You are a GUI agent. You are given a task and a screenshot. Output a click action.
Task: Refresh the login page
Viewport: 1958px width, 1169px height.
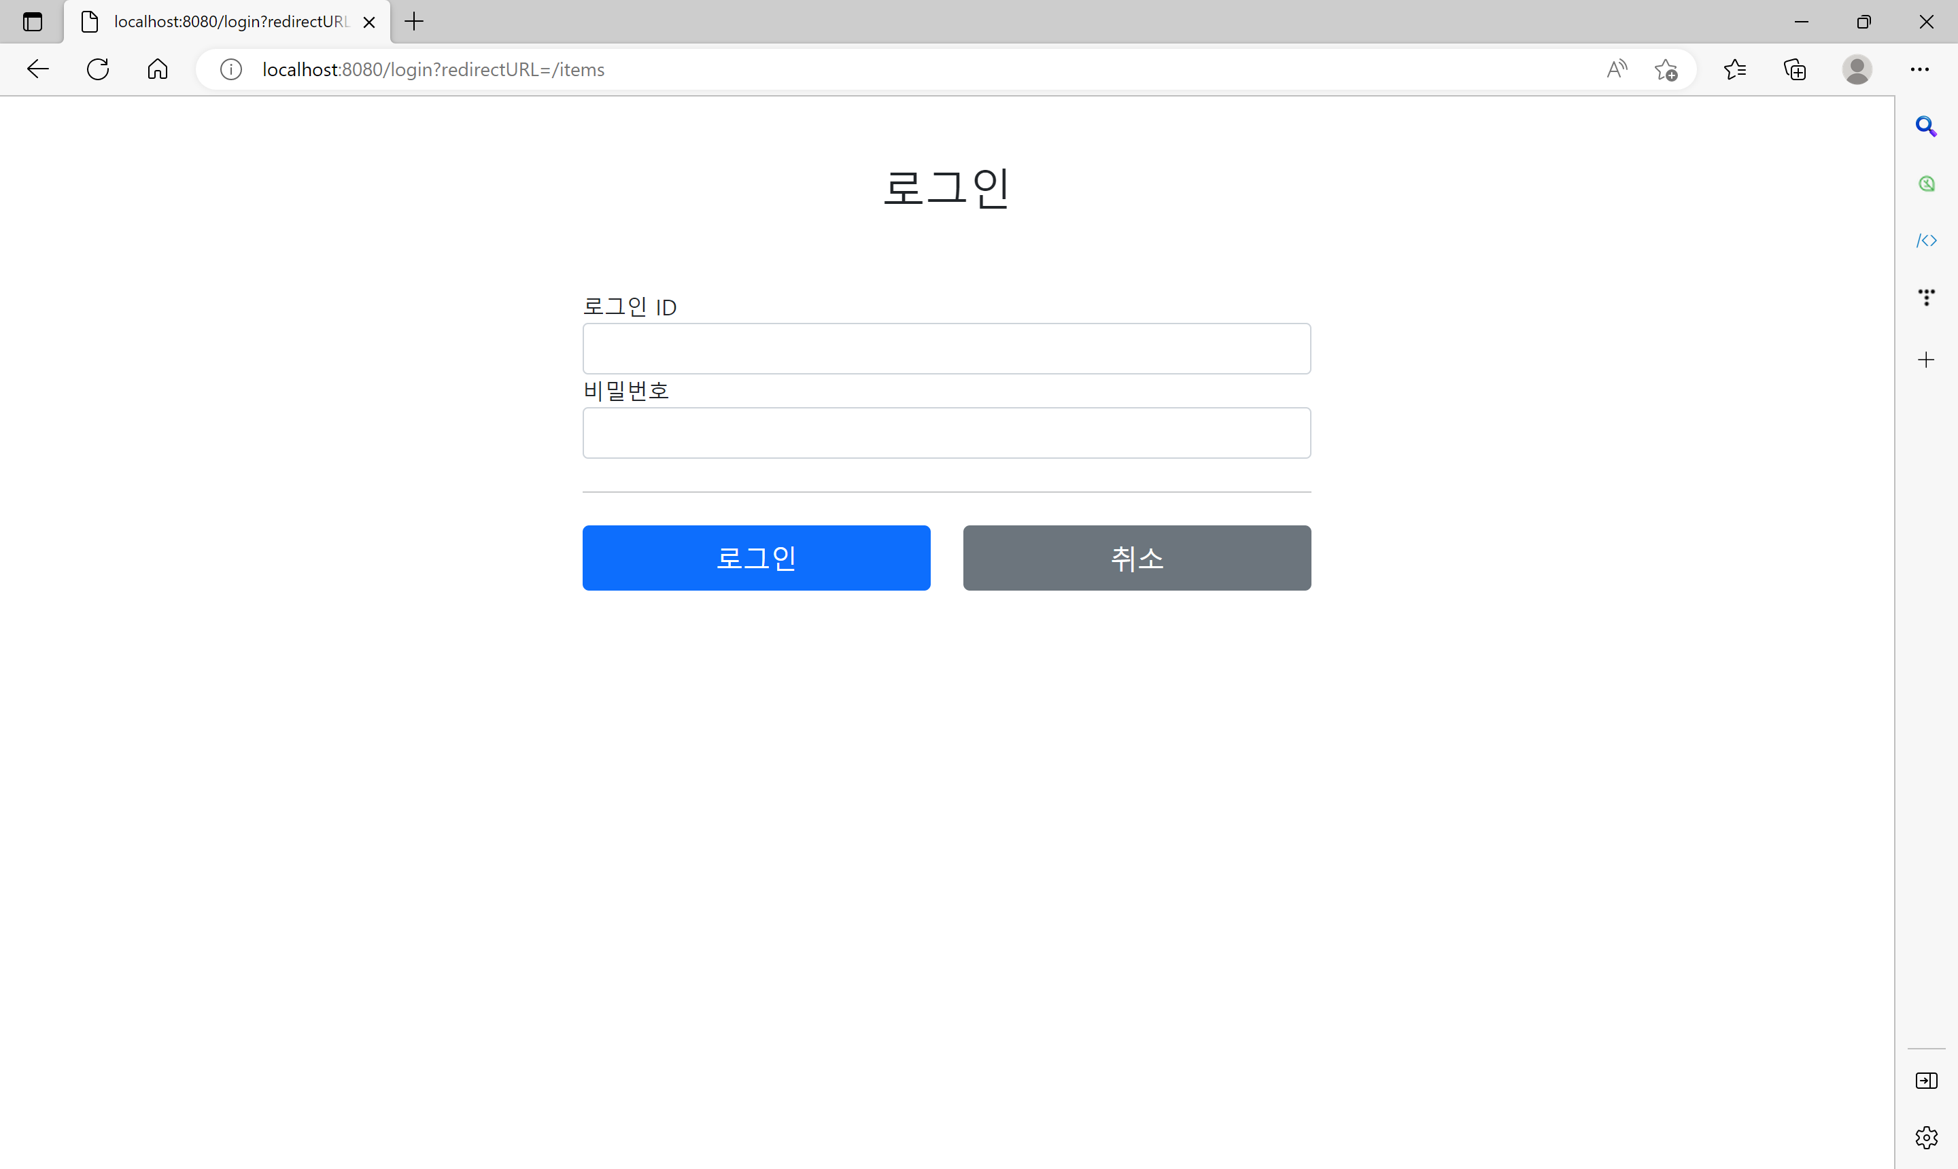pos(98,69)
